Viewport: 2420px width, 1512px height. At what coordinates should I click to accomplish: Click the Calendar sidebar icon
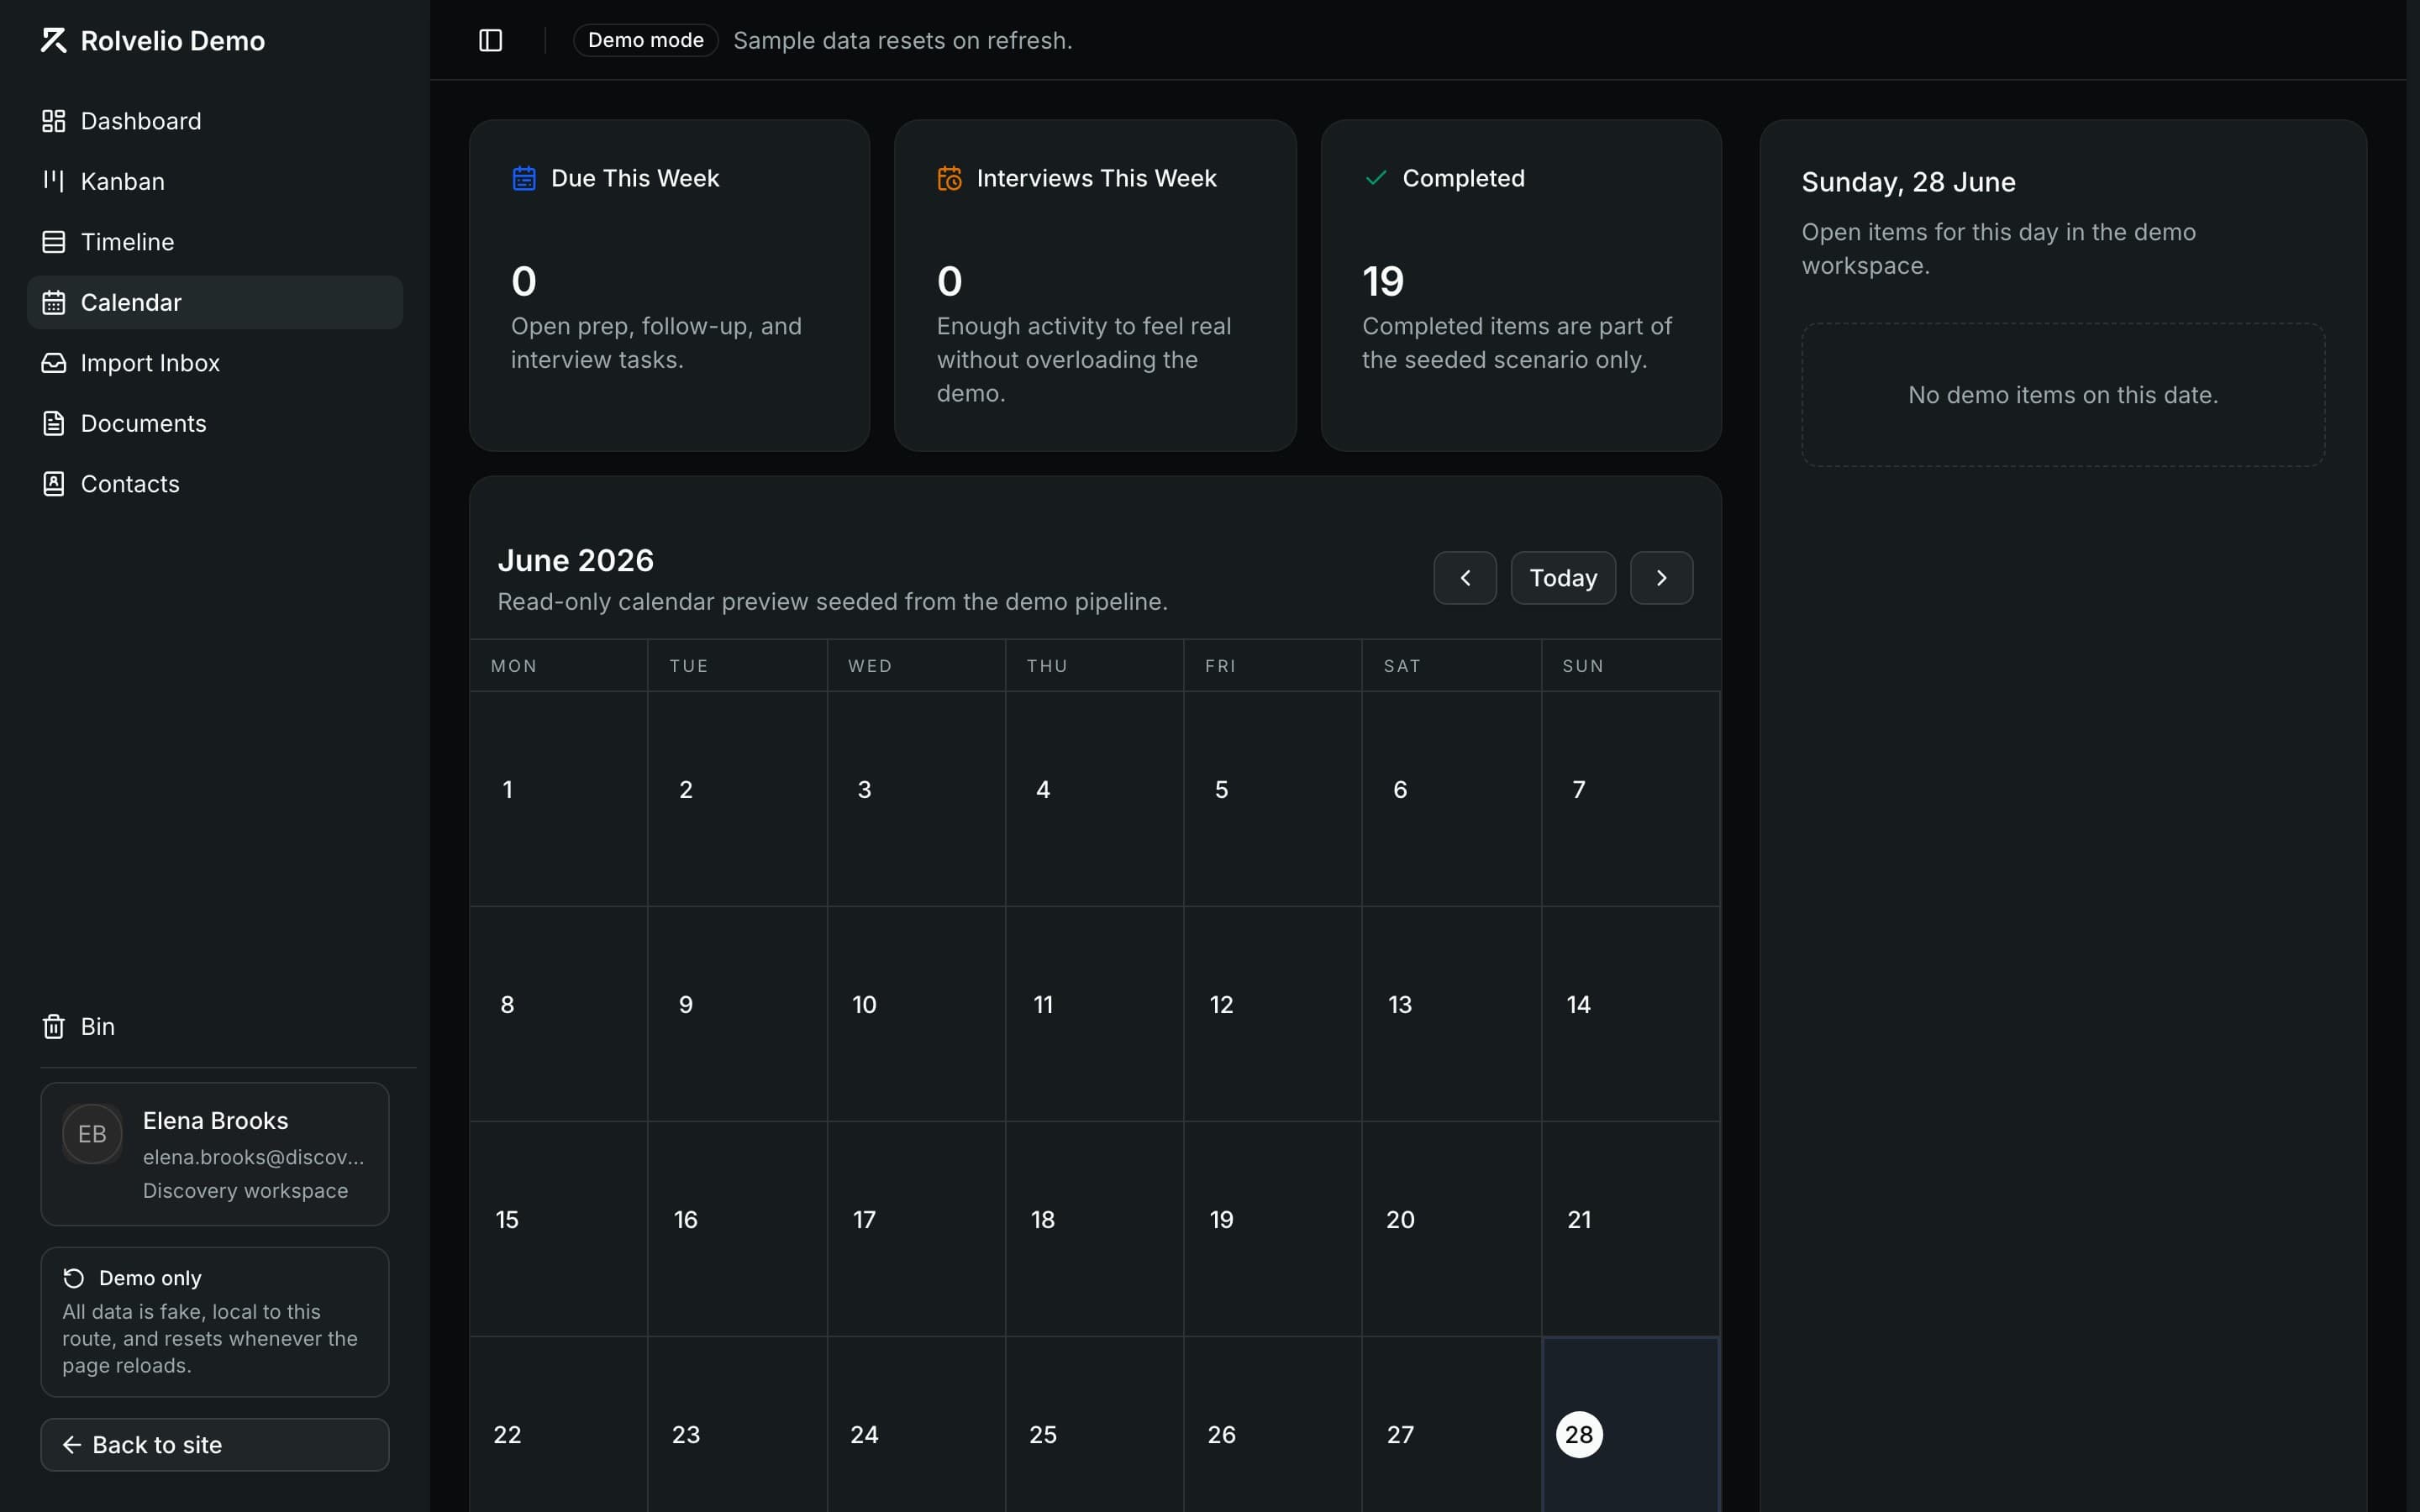pyautogui.click(x=53, y=302)
